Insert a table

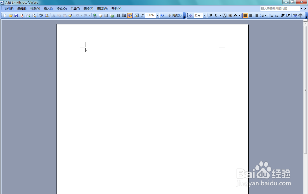106,15
